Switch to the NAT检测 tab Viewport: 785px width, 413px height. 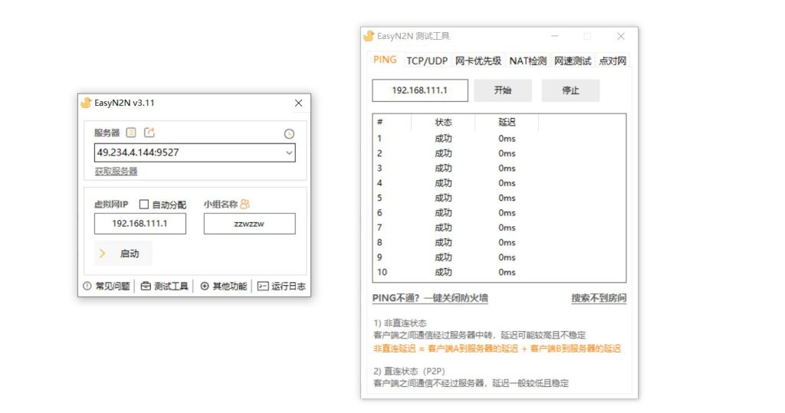527,61
